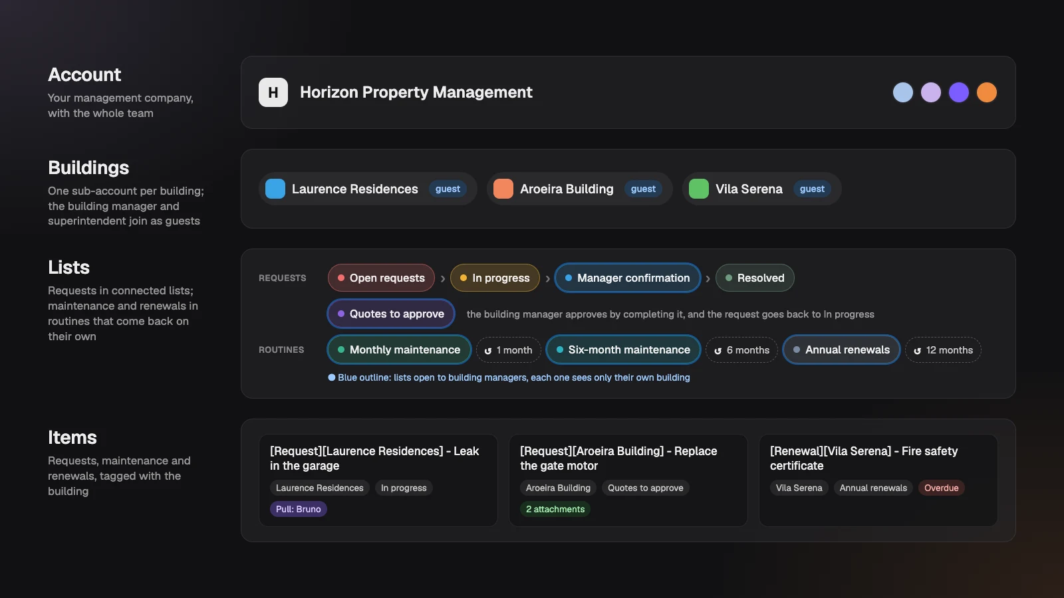Click the blue square icon of Laurence Residences
The height and width of the screenshot is (598, 1064).
[x=275, y=189]
